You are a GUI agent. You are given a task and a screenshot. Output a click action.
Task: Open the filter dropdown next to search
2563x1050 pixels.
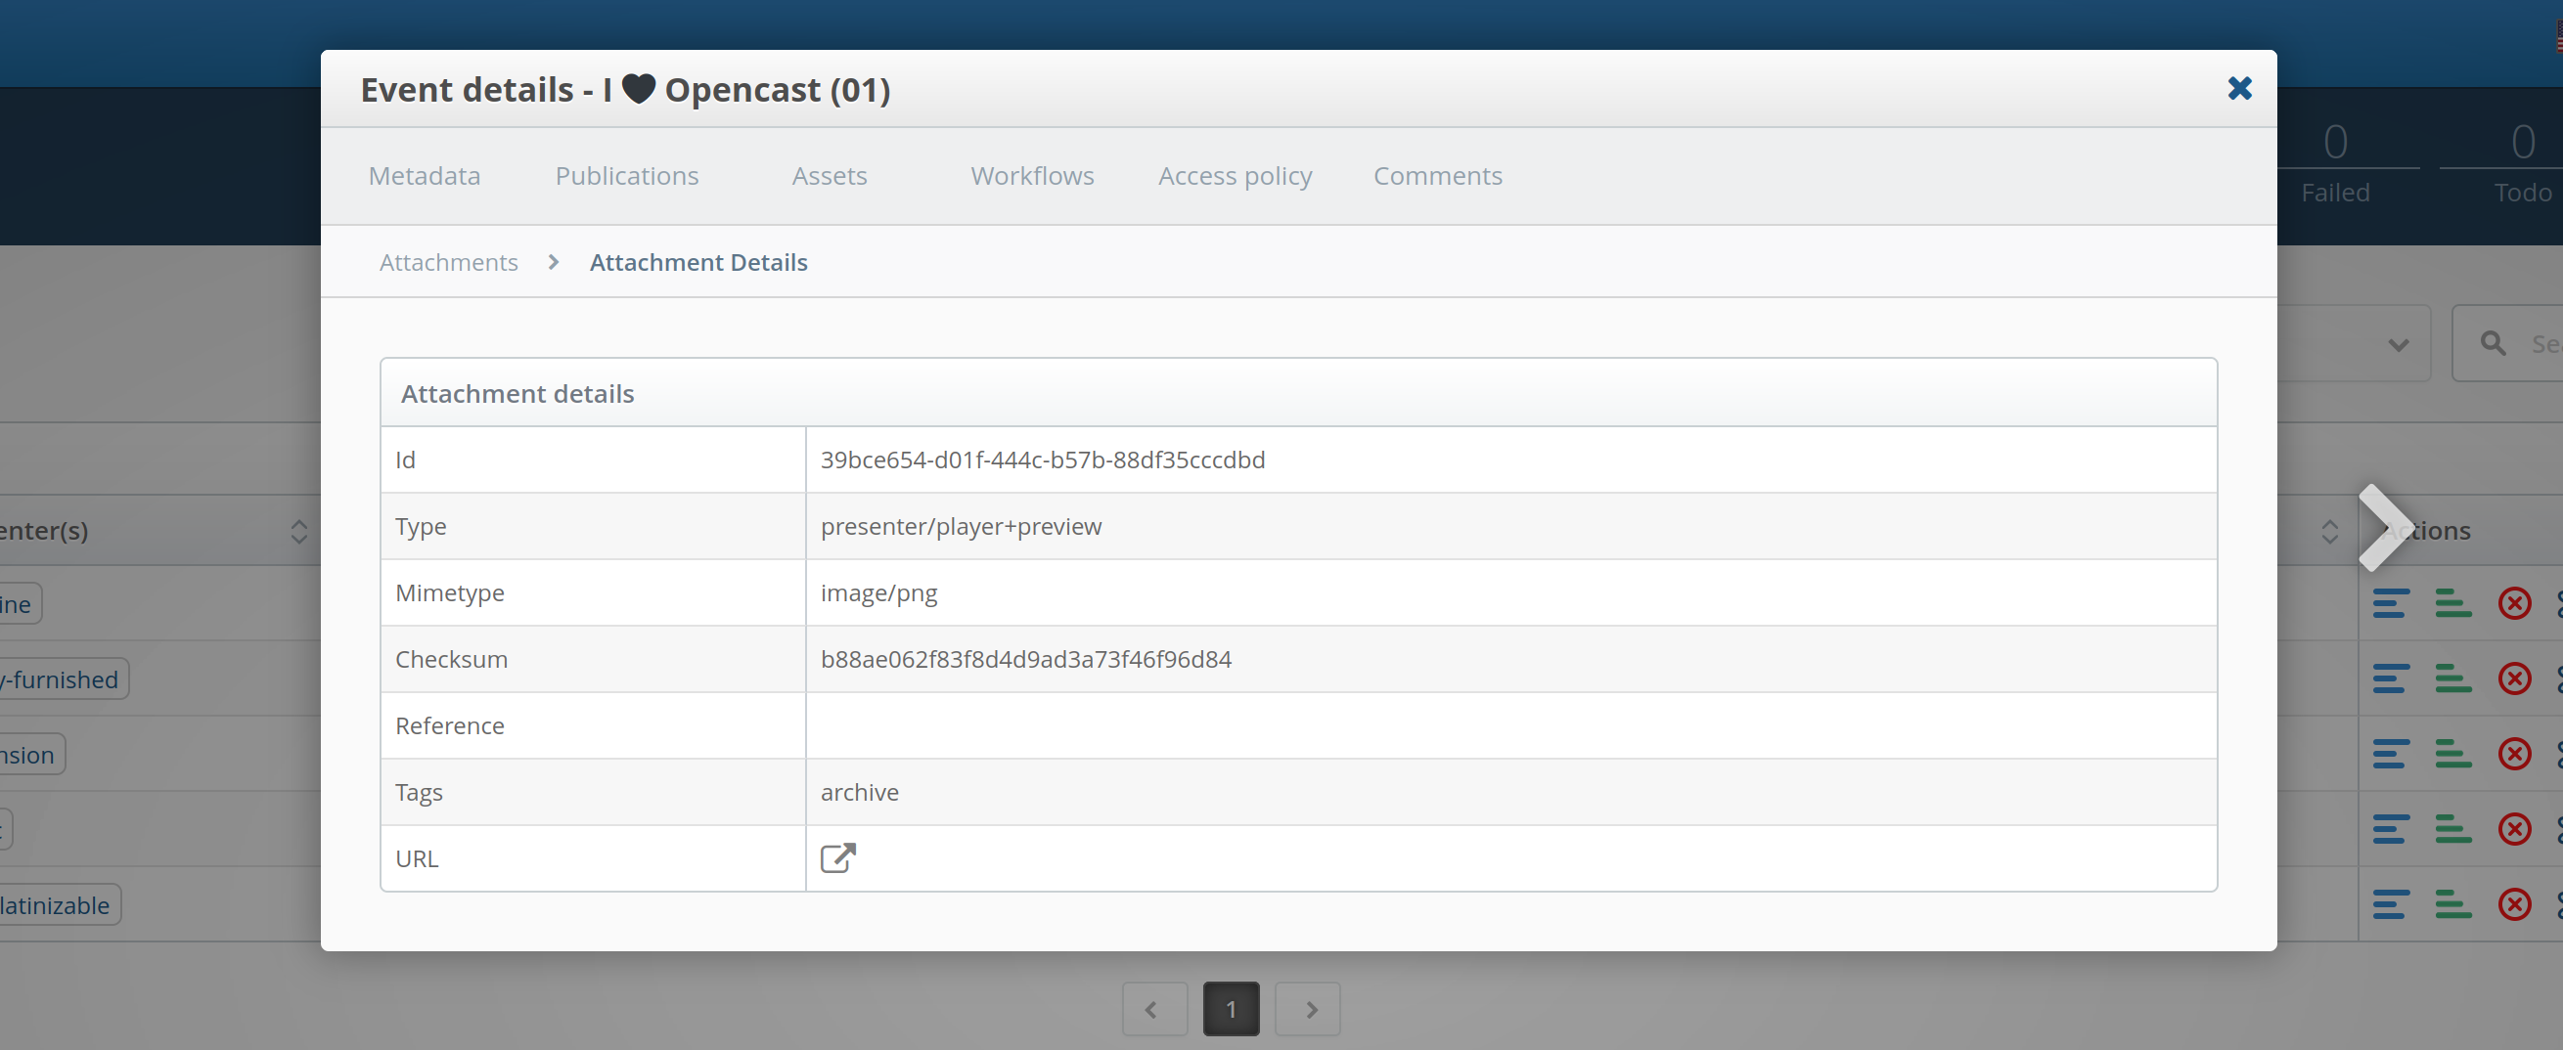2399,344
